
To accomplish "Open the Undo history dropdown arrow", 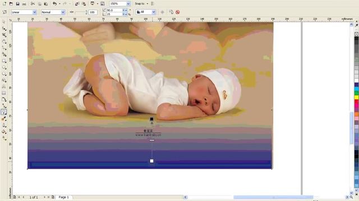I will pyautogui.click(x=59, y=4).
